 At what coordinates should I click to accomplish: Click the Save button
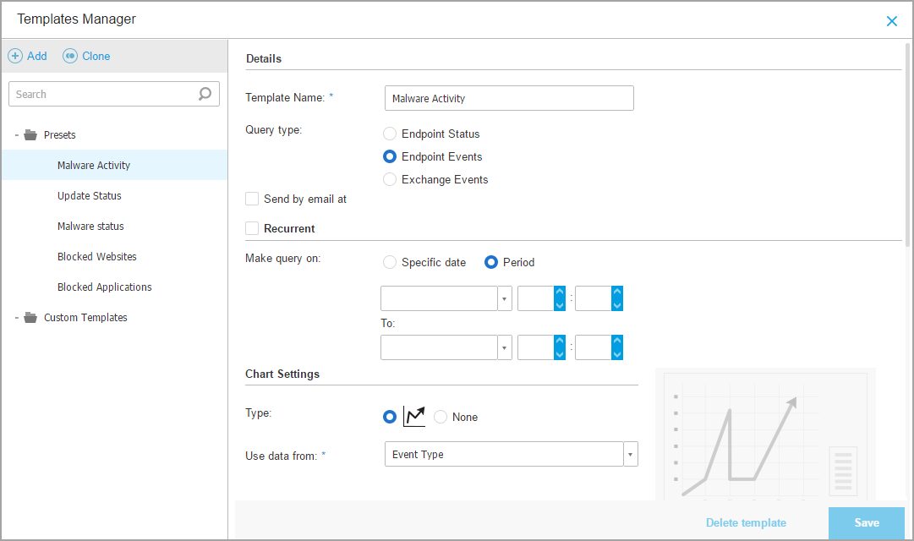click(866, 522)
